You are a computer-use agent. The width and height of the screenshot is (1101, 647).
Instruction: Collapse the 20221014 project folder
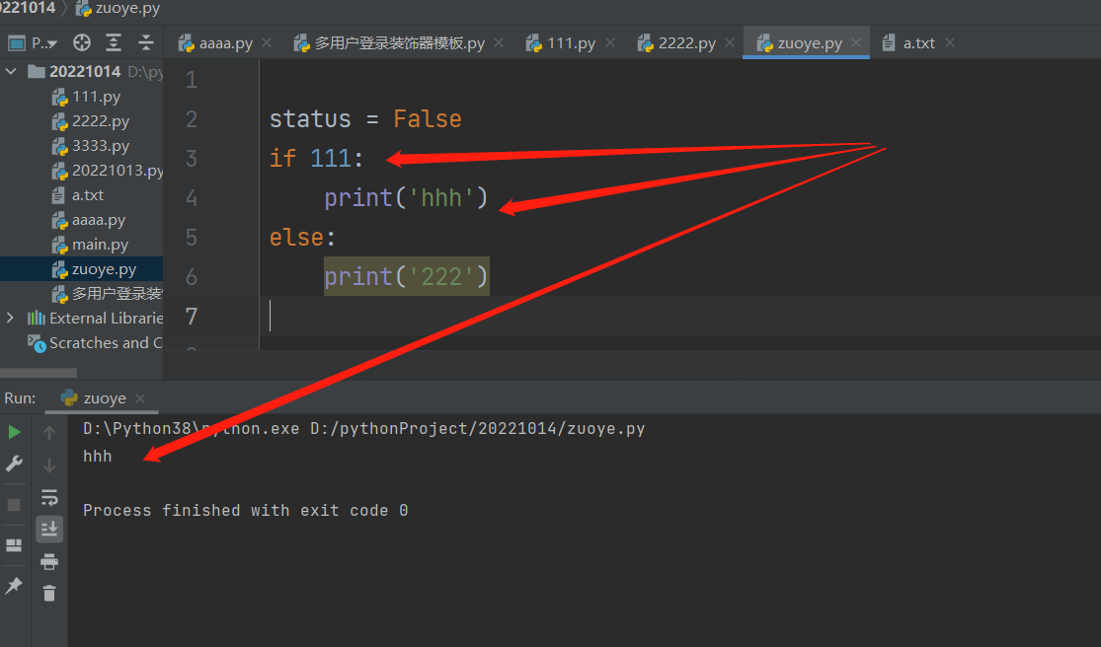tap(11, 71)
